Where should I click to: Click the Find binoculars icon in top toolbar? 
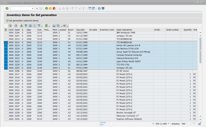(63, 8)
